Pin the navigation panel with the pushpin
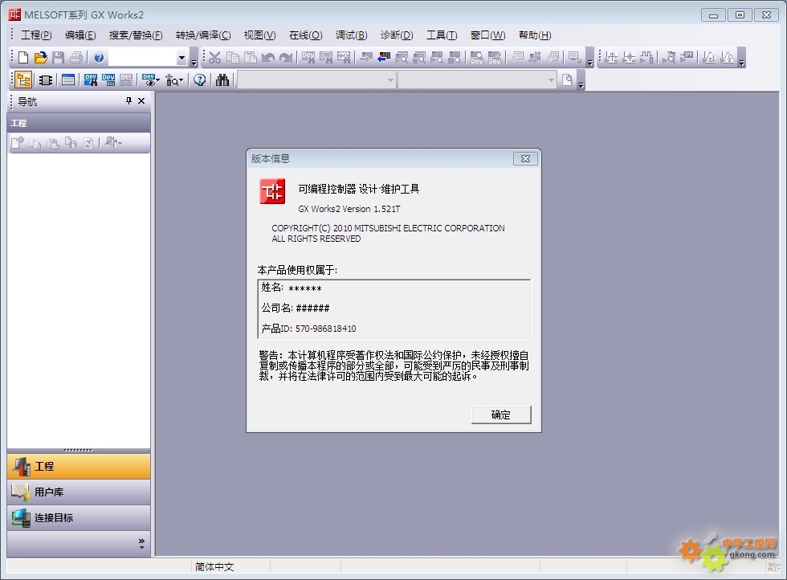 point(129,101)
